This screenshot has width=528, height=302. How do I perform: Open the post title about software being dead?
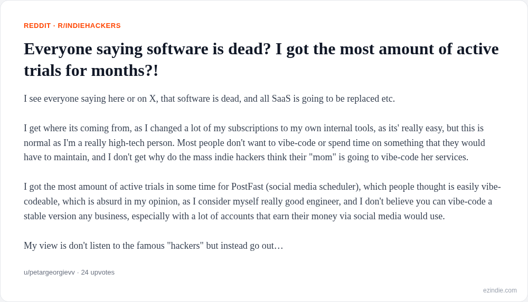point(261,60)
